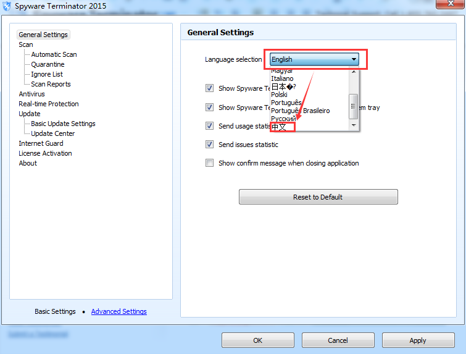
Task: Open Internet Guard in the sidebar
Action: [x=41, y=143]
